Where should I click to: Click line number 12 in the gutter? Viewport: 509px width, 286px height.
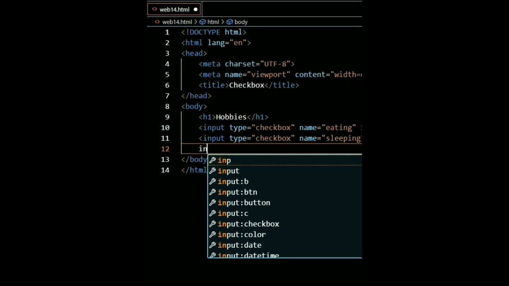(165, 149)
